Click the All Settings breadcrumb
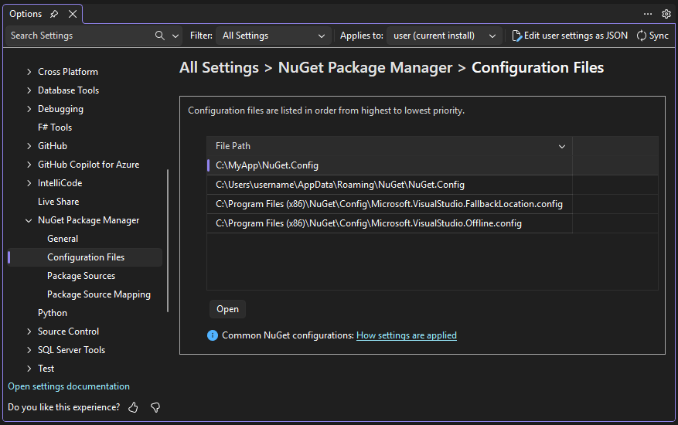 220,67
